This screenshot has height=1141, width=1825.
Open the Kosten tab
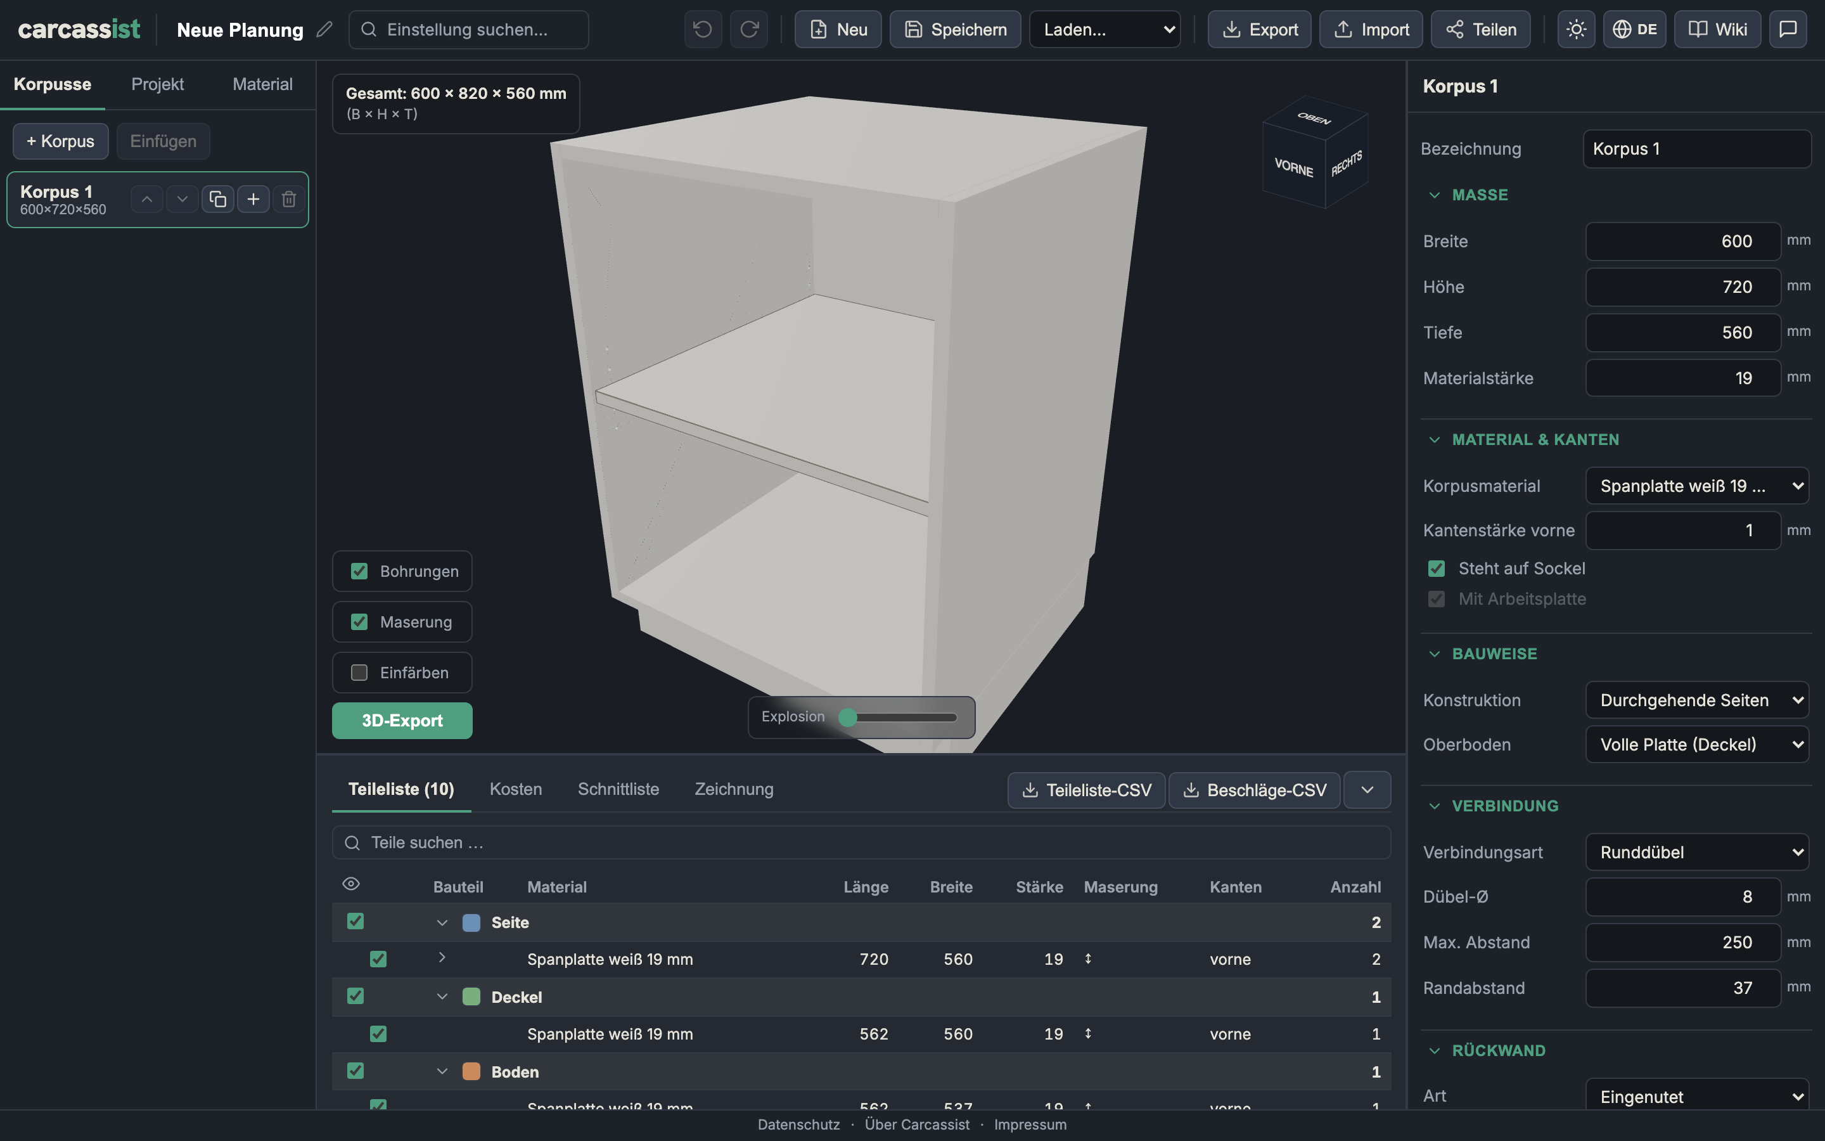click(516, 789)
